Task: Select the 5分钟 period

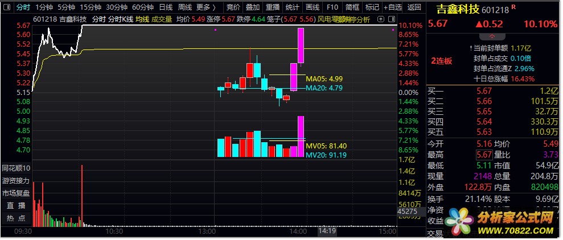Action: [67, 7]
